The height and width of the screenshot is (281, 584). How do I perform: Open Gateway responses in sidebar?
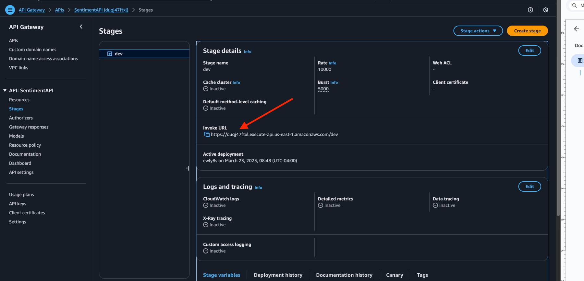(29, 127)
